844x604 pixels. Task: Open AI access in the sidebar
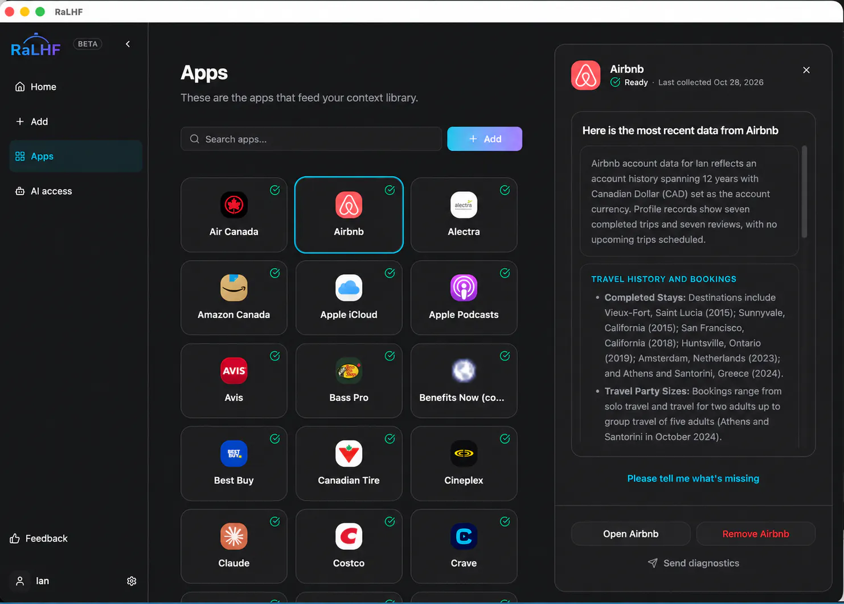[x=76, y=191]
